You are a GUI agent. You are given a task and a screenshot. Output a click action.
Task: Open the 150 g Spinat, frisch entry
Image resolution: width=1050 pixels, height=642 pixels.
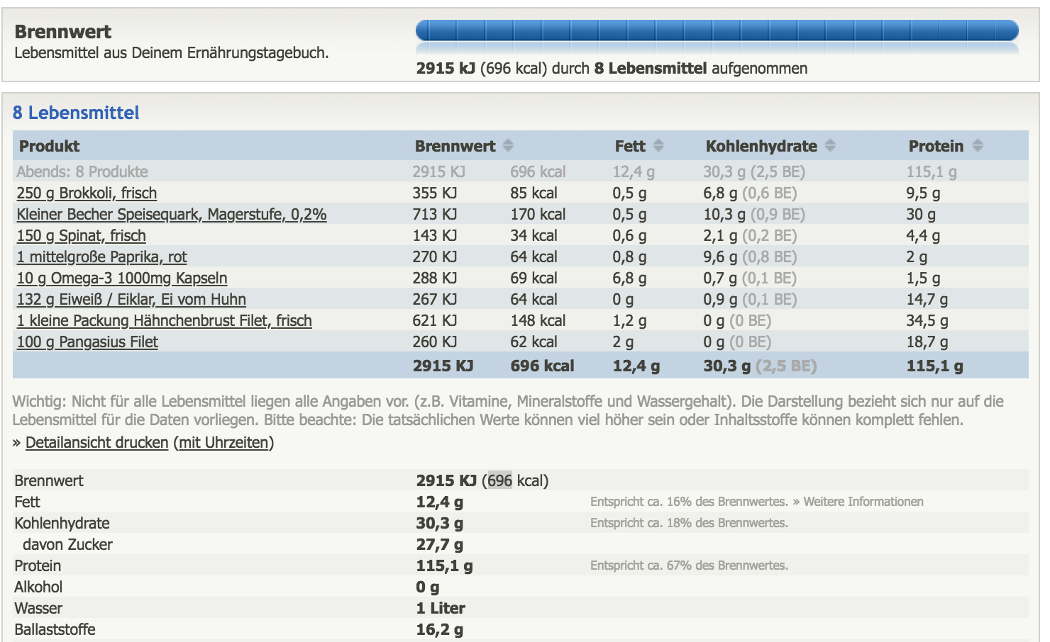81,235
